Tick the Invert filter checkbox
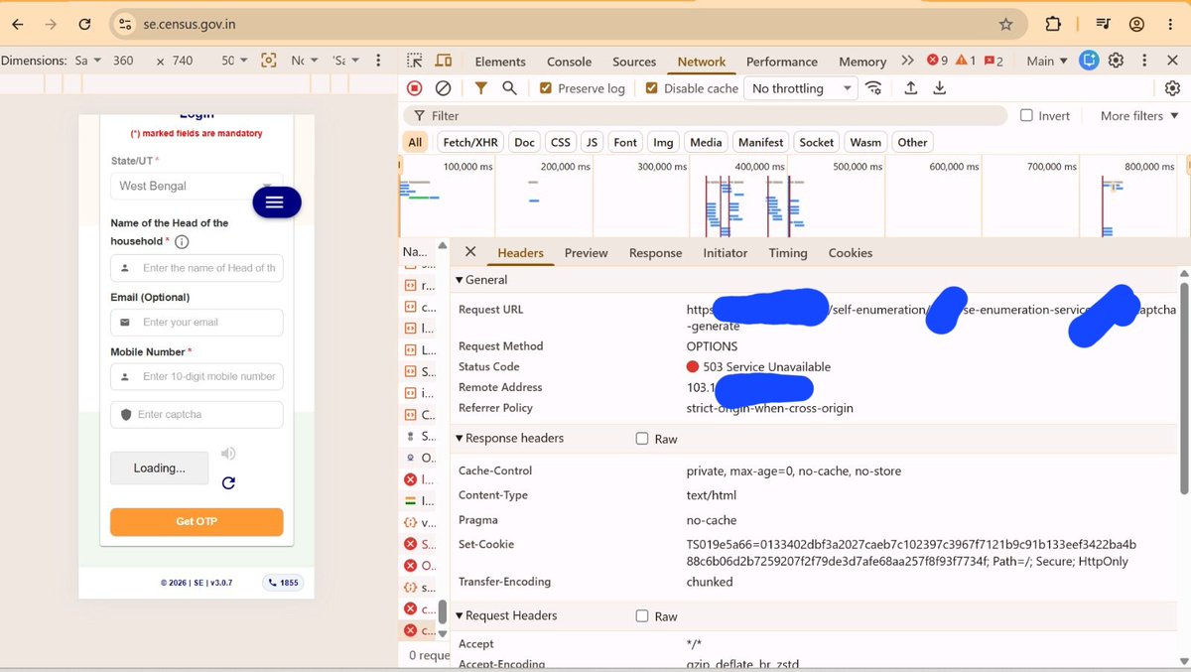Image resolution: width=1191 pixels, height=672 pixels. (x=1027, y=115)
